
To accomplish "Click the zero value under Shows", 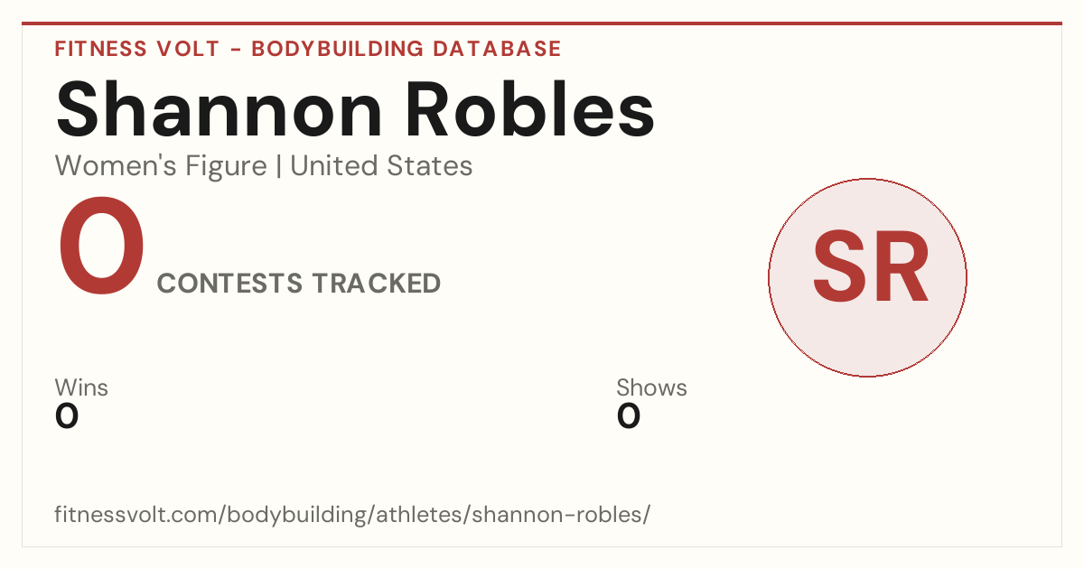I will (629, 416).
